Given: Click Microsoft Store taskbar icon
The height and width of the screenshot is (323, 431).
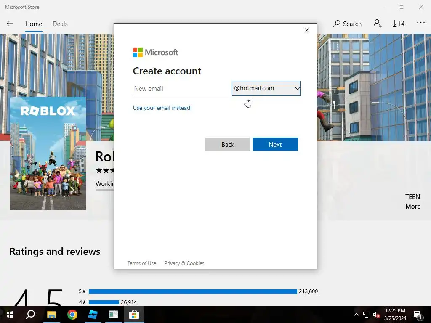Looking at the screenshot, I should [134, 315].
